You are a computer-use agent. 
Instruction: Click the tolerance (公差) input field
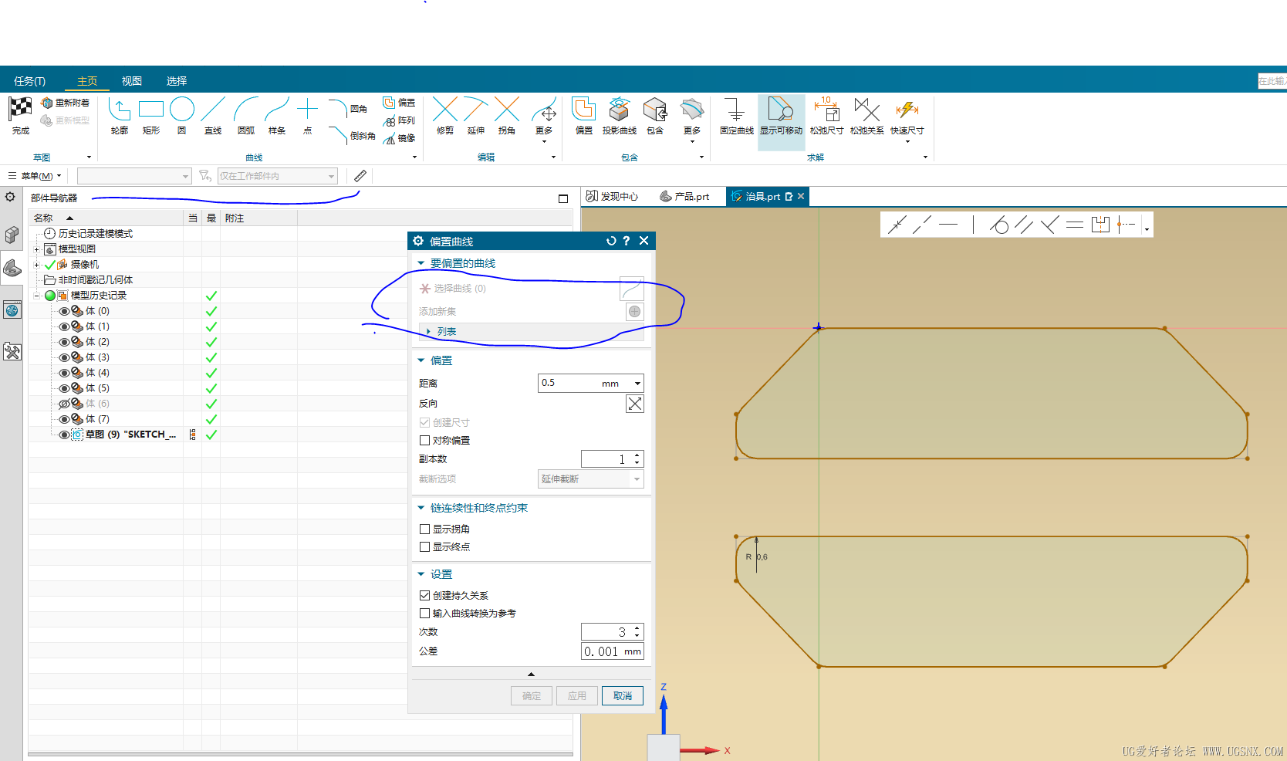[x=602, y=651]
